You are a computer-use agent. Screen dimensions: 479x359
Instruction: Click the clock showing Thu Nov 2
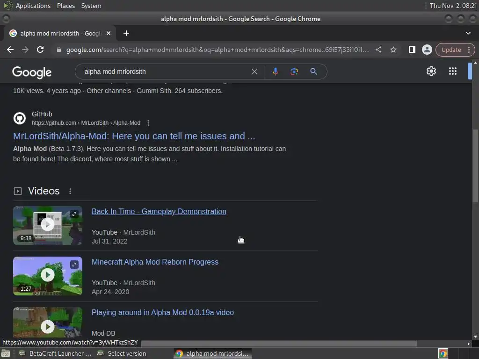pyautogui.click(x=453, y=6)
